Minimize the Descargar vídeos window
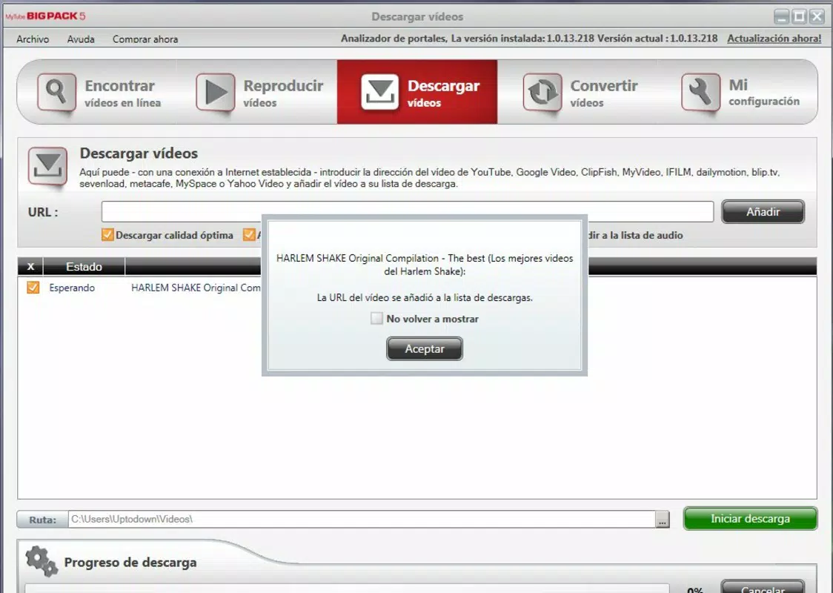Screen dimensions: 833x593 point(781,16)
